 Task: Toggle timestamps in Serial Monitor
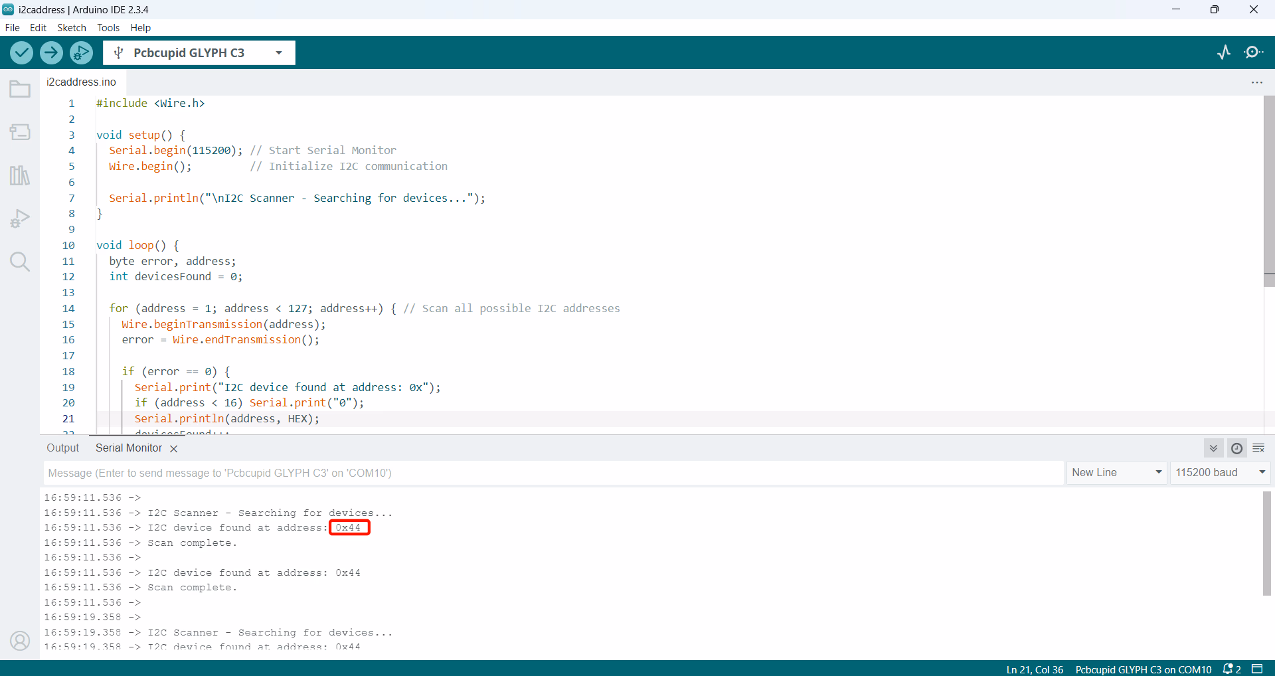(x=1236, y=448)
